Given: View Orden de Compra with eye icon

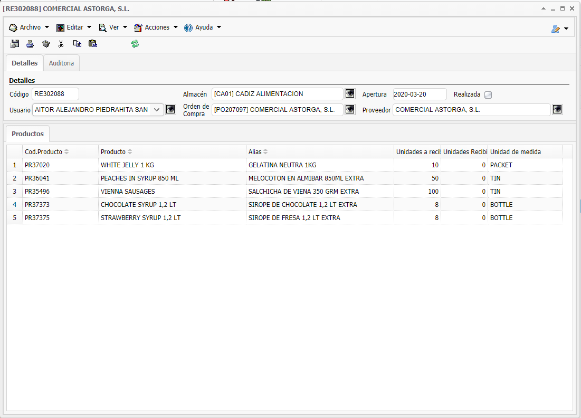Looking at the screenshot, I should tap(350, 110).
